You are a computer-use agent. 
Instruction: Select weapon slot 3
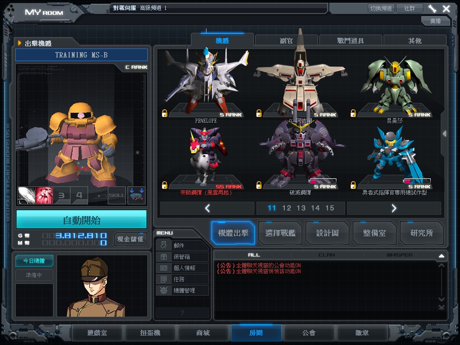point(62,195)
